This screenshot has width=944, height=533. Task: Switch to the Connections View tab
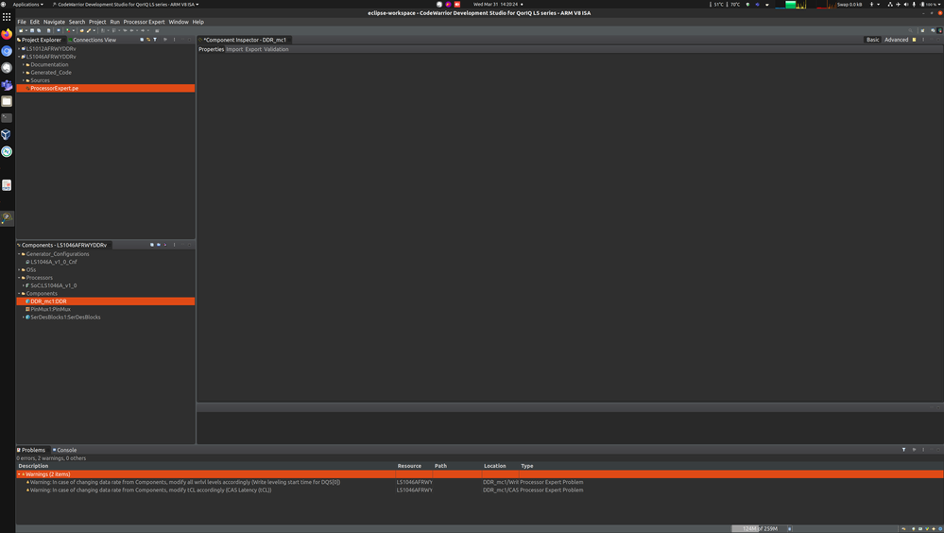click(x=92, y=40)
